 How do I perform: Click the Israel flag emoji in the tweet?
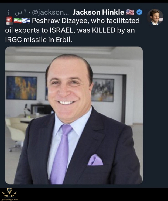point(26,21)
